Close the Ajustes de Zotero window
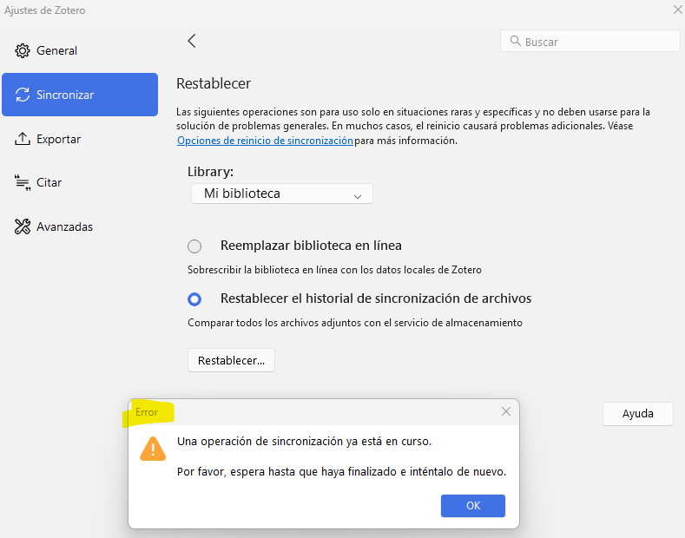Screen dimensions: 685x538 pos(678,10)
